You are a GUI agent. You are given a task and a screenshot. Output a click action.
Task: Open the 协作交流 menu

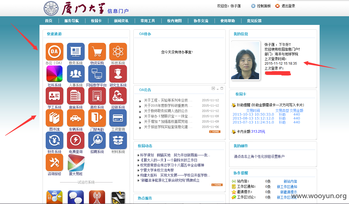[x=201, y=21]
